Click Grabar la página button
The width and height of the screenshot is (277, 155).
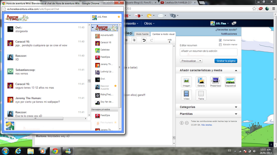(226, 61)
